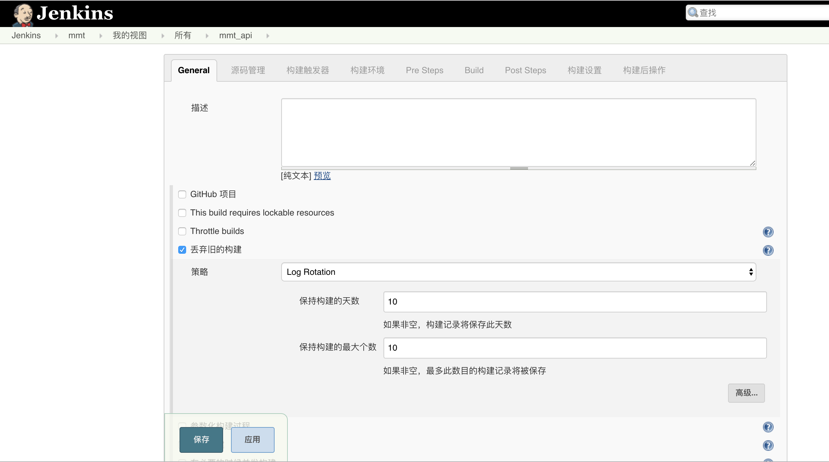829x462 pixels.
Task: Click the 查找 search box
Action: [758, 13]
